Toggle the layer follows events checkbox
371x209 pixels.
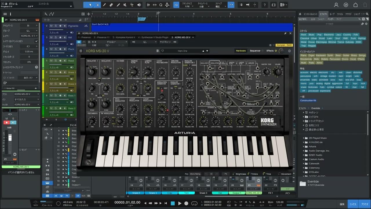pos(36,41)
